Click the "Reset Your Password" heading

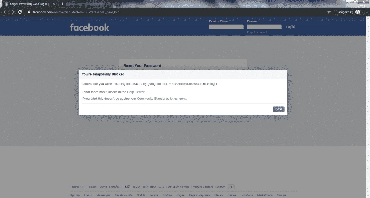(142, 66)
